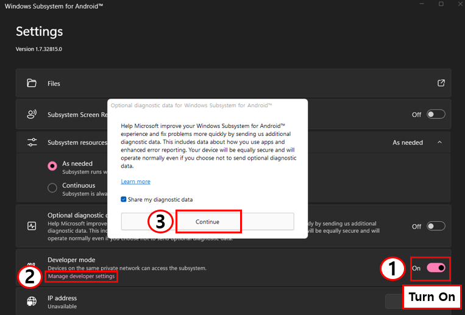
Task: Click the Unavailable IP status text
Action: [x=62, y=306]
